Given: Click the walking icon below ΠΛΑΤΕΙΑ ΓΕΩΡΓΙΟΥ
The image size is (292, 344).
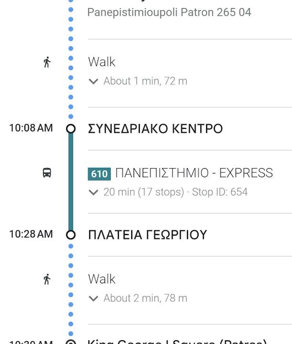Looking at the screenshot, I should click(47, 279).
